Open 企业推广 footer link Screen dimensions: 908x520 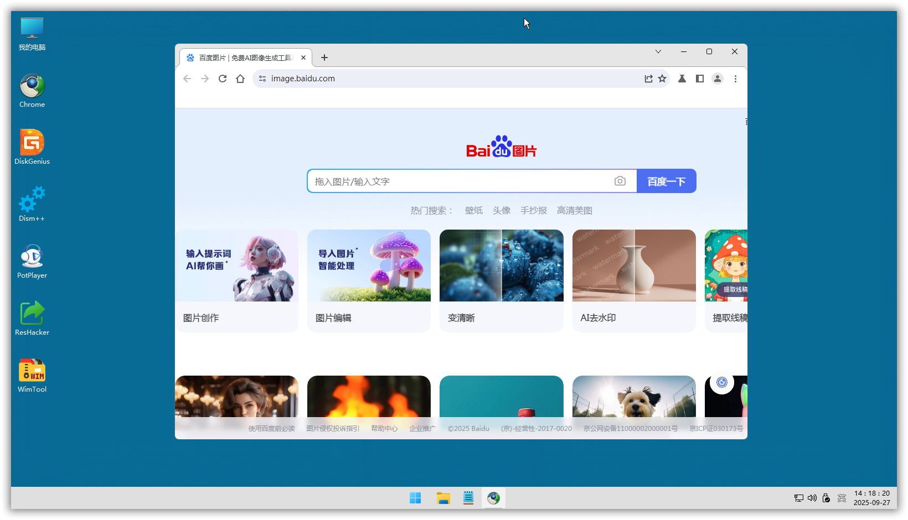(422, 429)
